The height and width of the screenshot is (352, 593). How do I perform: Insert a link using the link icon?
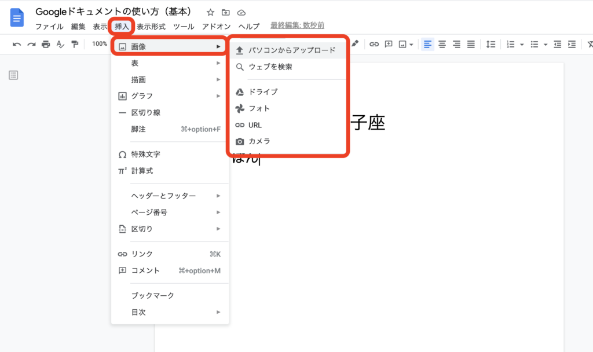click(x=374, y=44)
